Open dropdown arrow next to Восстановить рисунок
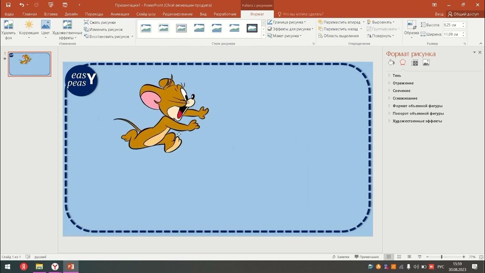Image resolution: width=485 pixels, height=273 pixels. (x=132, y=36)
